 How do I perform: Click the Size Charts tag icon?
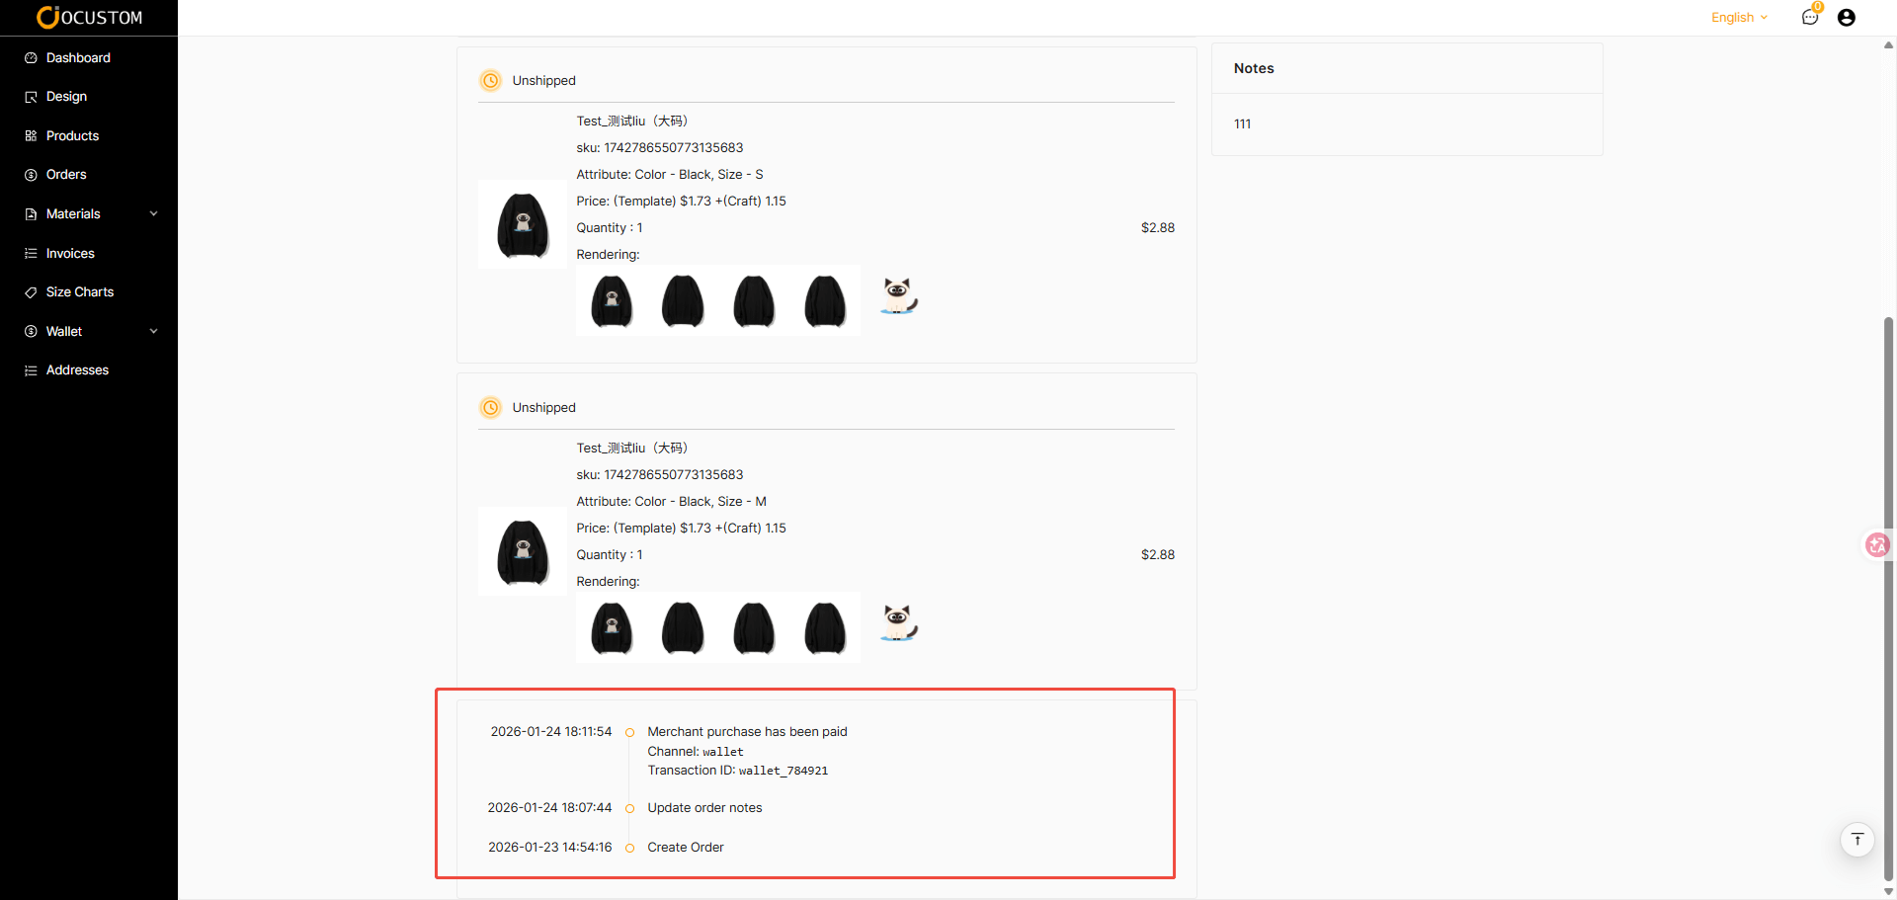pos(31,292)
